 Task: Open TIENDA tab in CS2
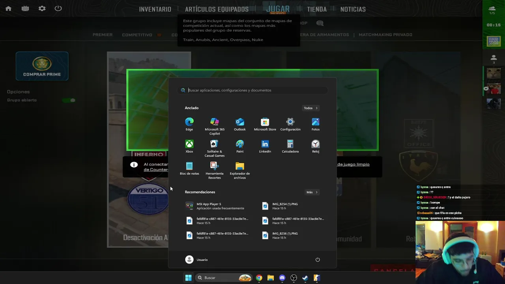(317, 9)
